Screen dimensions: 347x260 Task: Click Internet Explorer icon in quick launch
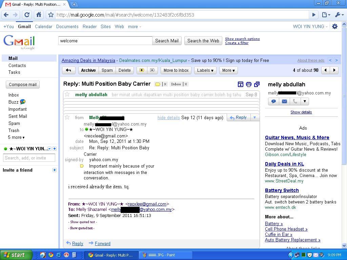pos(59,255)
